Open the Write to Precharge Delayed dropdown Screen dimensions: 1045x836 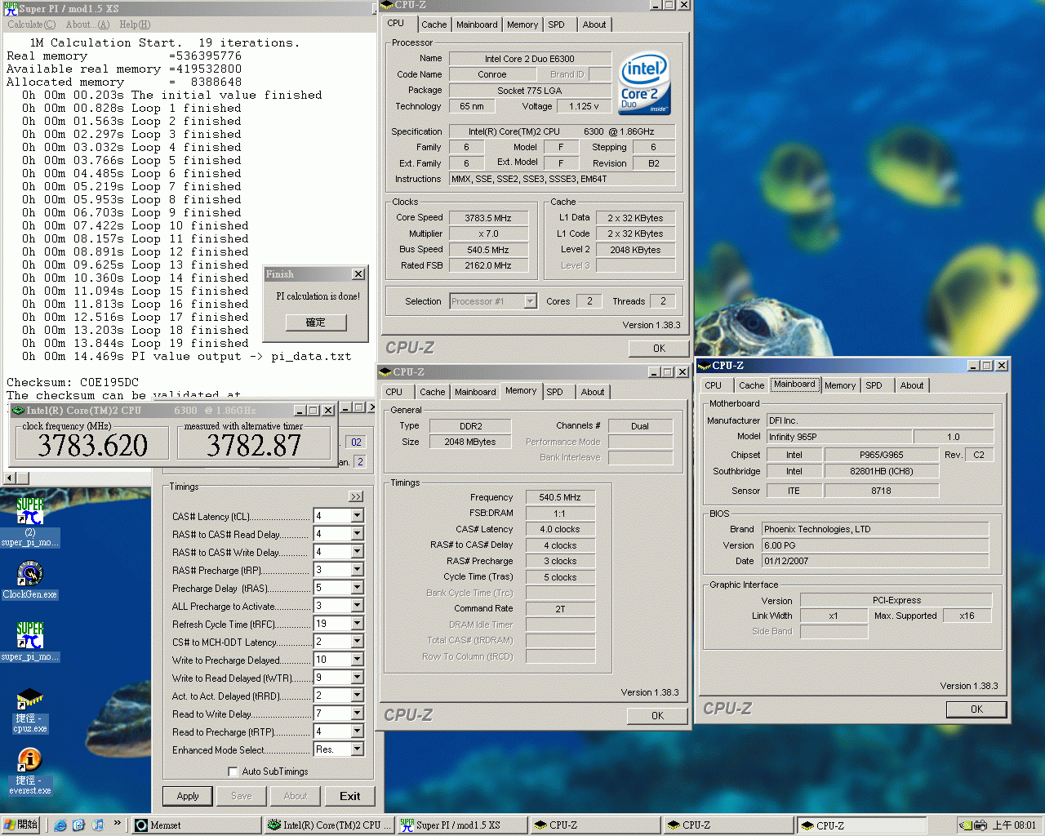357,660
